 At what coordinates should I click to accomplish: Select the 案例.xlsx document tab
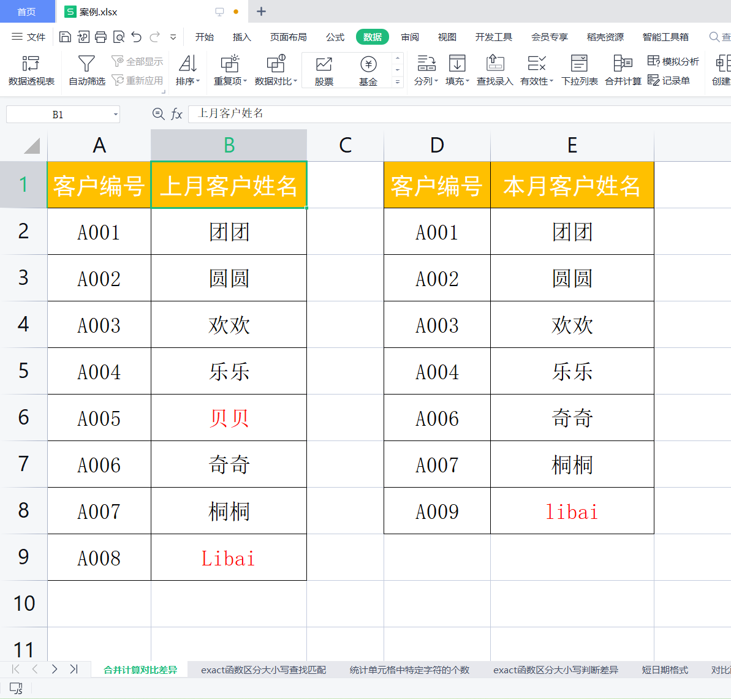click(x=152, y=12)
